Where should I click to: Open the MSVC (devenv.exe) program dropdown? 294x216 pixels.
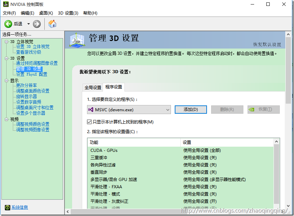coord(168,110)
